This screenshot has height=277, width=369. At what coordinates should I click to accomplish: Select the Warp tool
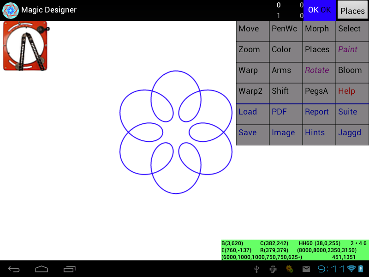click(x=252, y=72)
